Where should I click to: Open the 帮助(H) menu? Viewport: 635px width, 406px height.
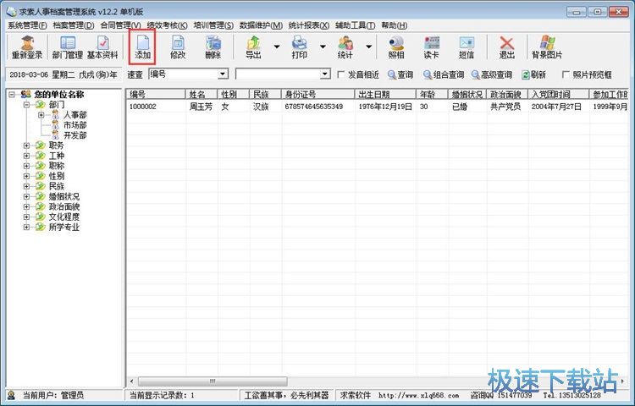click(394, 25)
